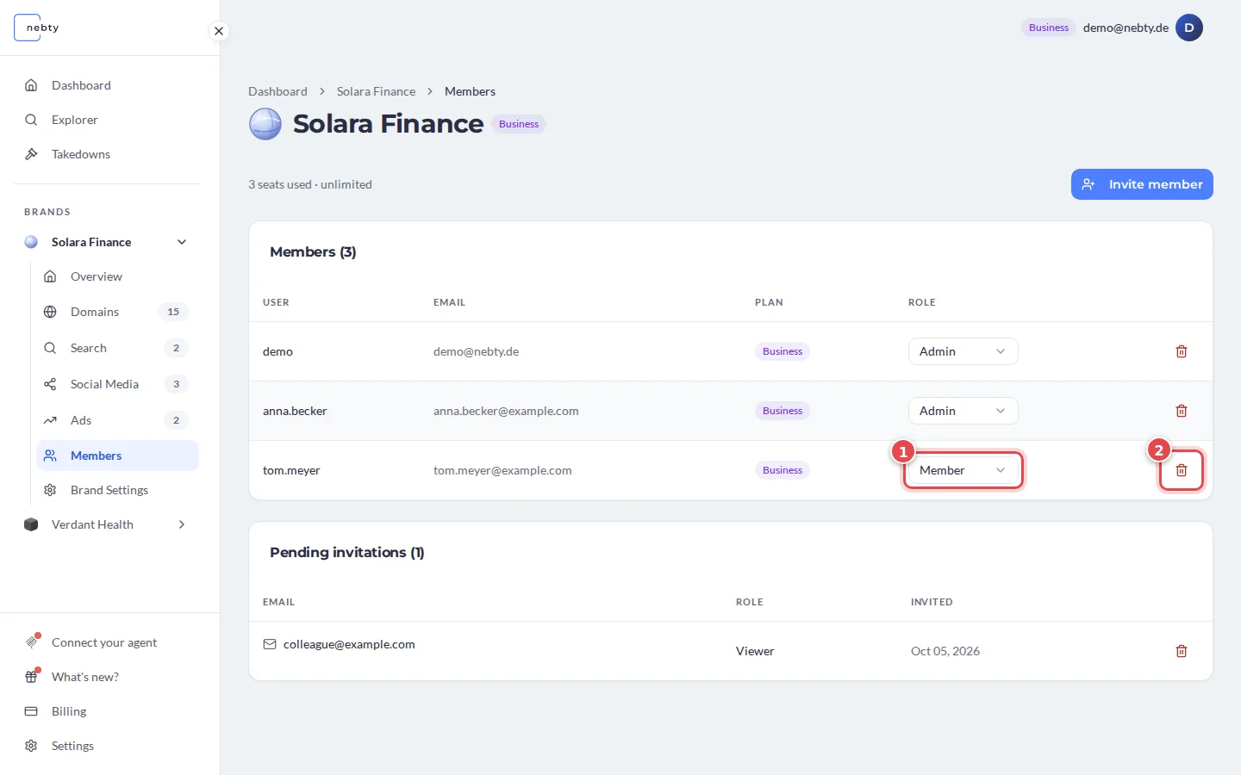1241x775 pixels.
Task: Open the role dropdown for demo
Action: 963,351
